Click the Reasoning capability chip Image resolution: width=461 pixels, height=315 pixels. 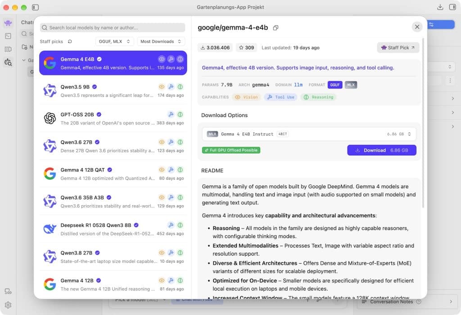(318, 97)
